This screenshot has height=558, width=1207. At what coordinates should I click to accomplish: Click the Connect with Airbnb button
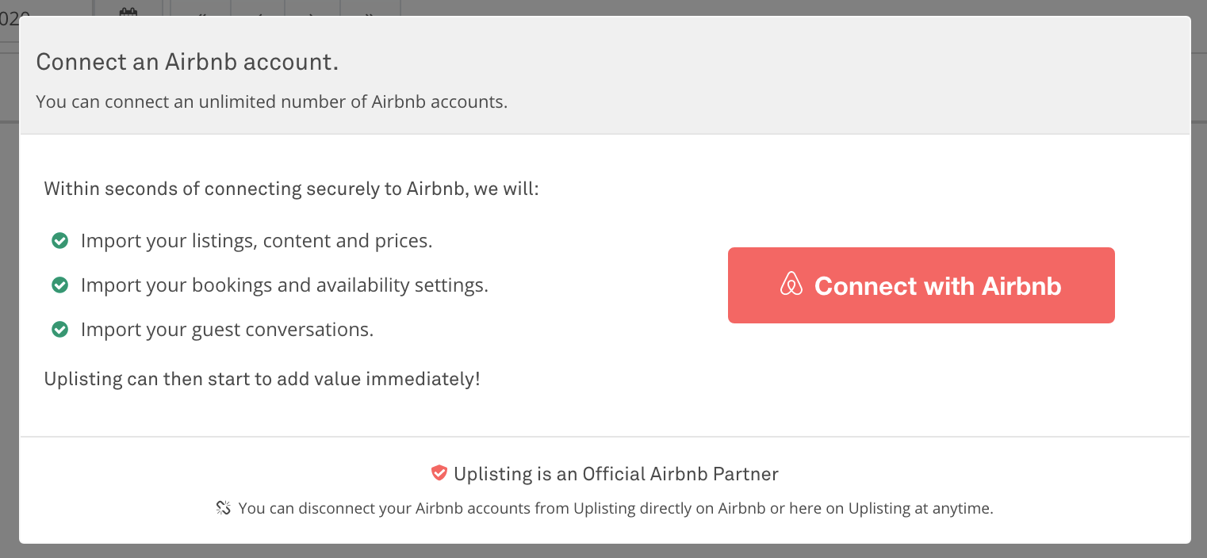pos(921,285)
